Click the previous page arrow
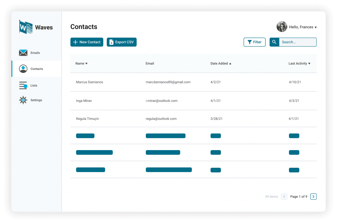The image size is (337, 223). pyautogui.click(x=284, y=196)
